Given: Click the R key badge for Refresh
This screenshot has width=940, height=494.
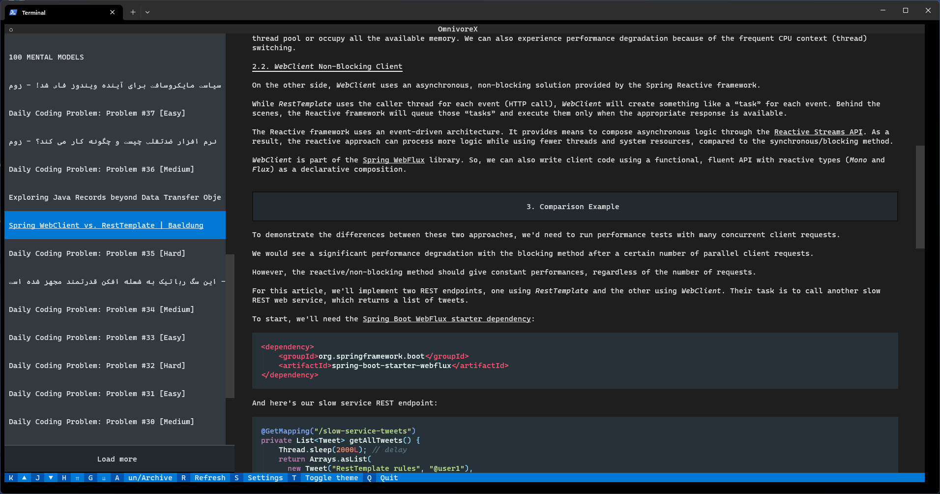Looking at the screenshot, I should click(183, 477).
